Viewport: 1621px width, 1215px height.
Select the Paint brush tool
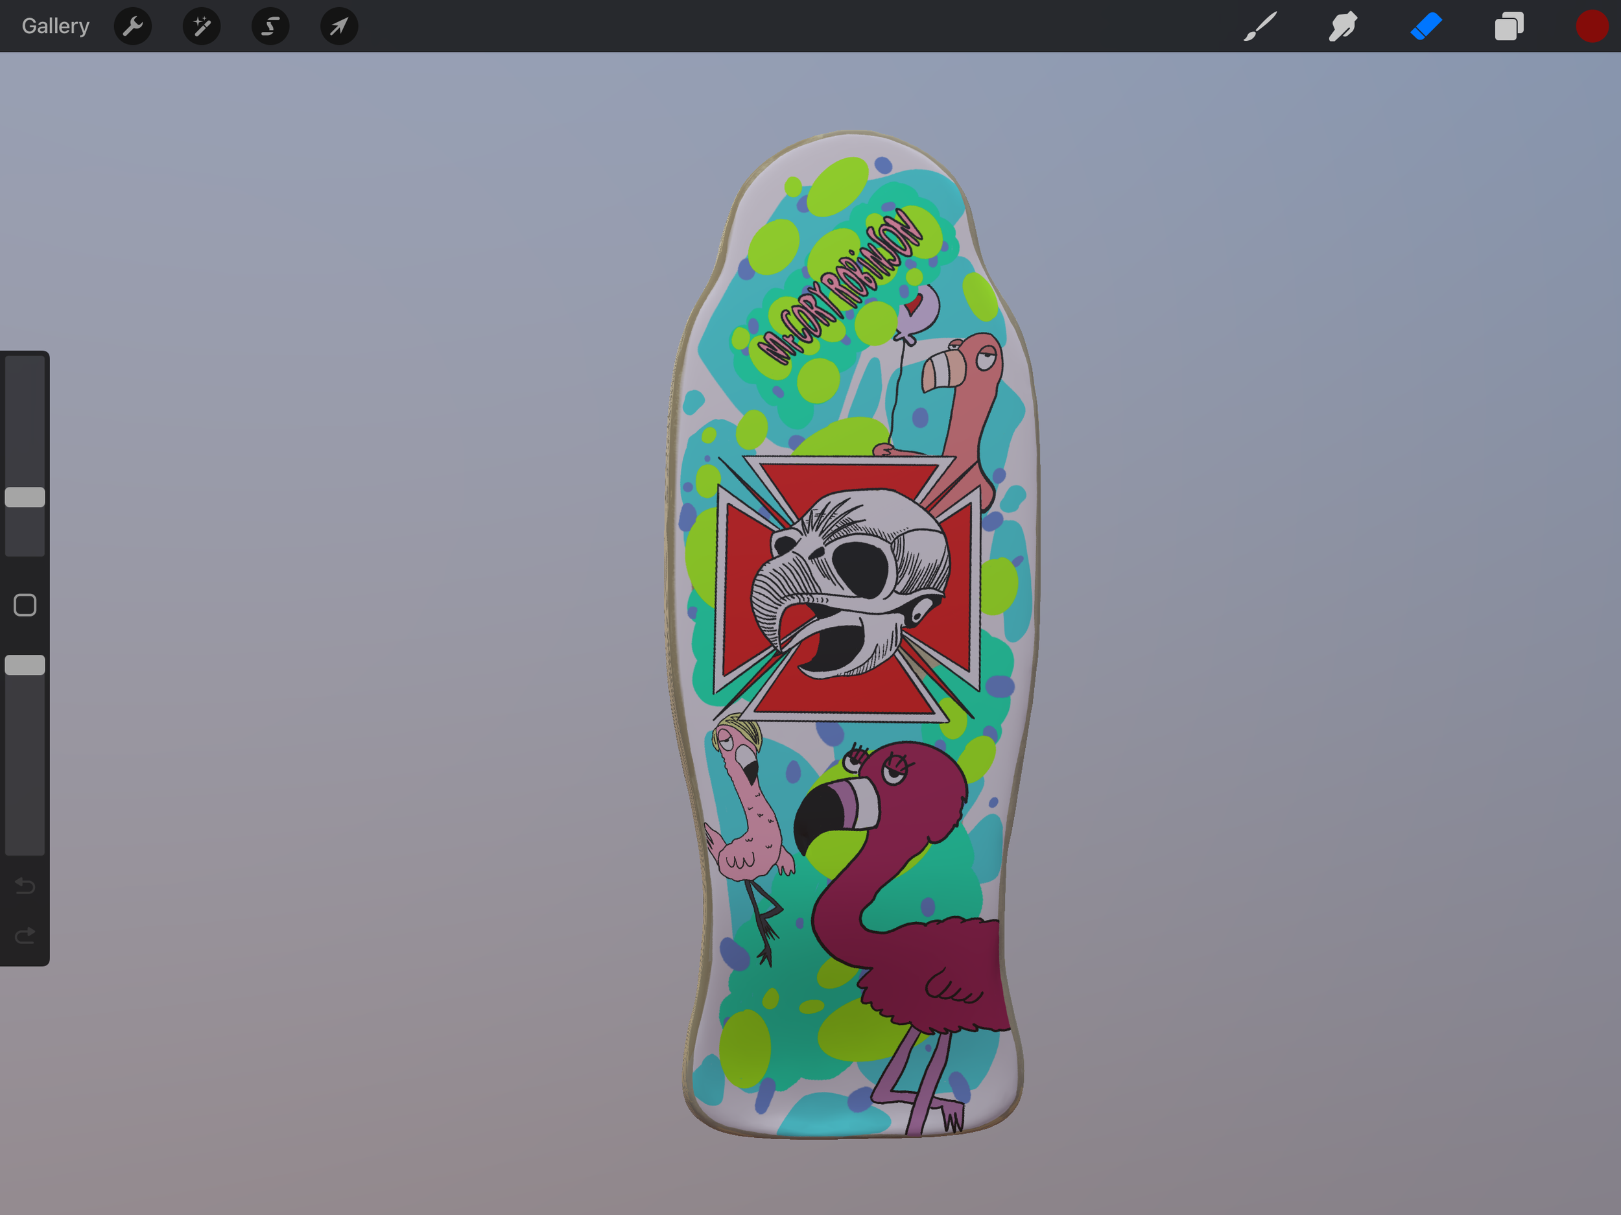tap(1260, 27)
